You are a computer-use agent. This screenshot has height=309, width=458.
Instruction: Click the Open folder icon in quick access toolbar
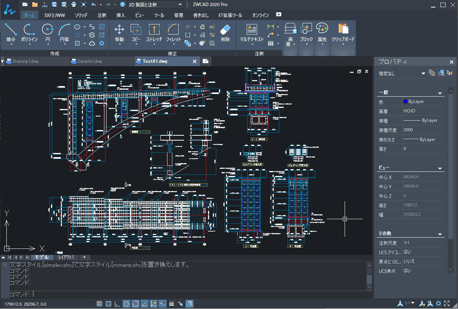(35, 5)
